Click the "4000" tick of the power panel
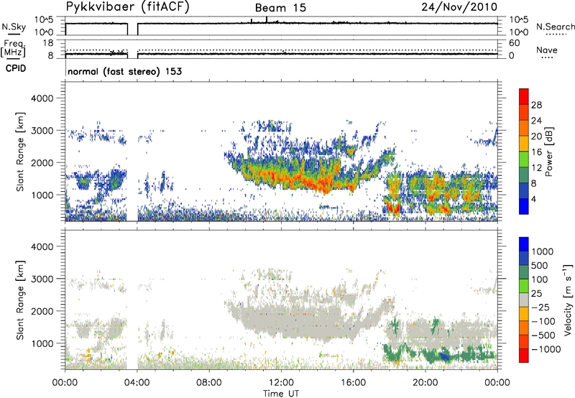575x398 pixels. pos(42,98)
